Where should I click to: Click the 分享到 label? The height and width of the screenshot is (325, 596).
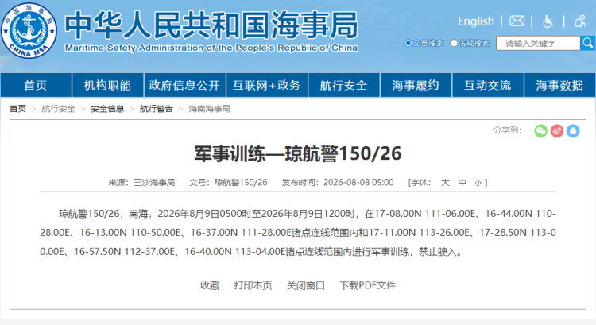[x=508, y=130]
